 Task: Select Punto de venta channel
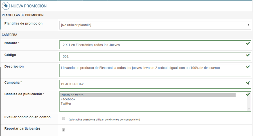72,95
